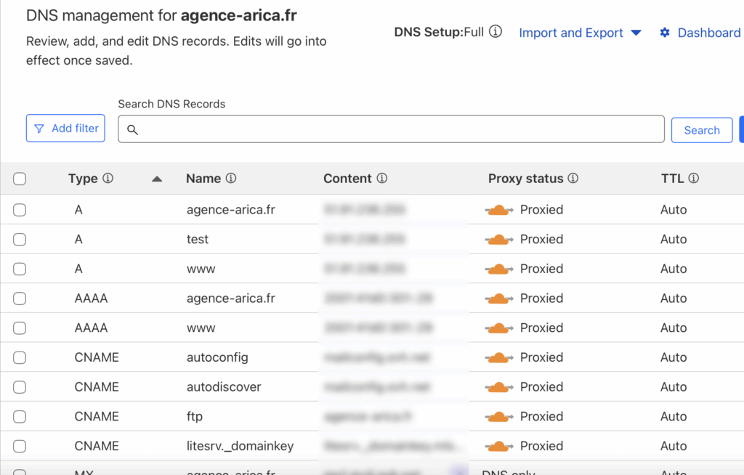
Task: Click the info icon beside Content header
Action: pos(382,179)
